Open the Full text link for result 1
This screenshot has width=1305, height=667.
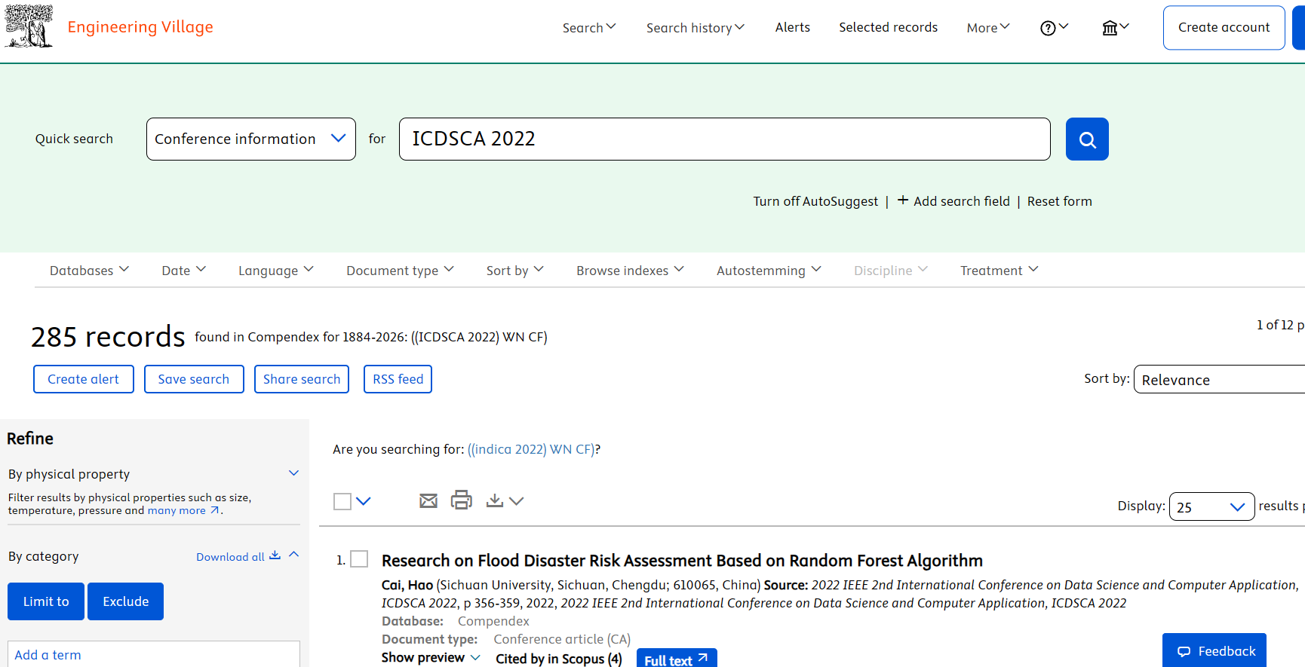[x=677, y=659]
